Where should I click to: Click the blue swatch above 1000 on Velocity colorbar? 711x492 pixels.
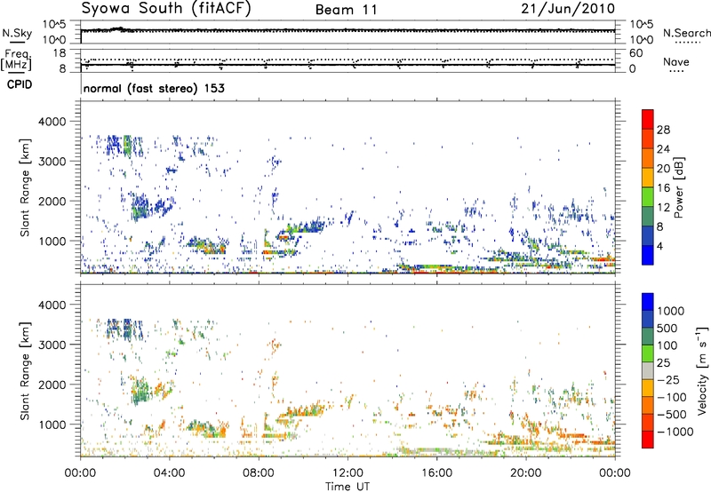click(x=648, y=302)
